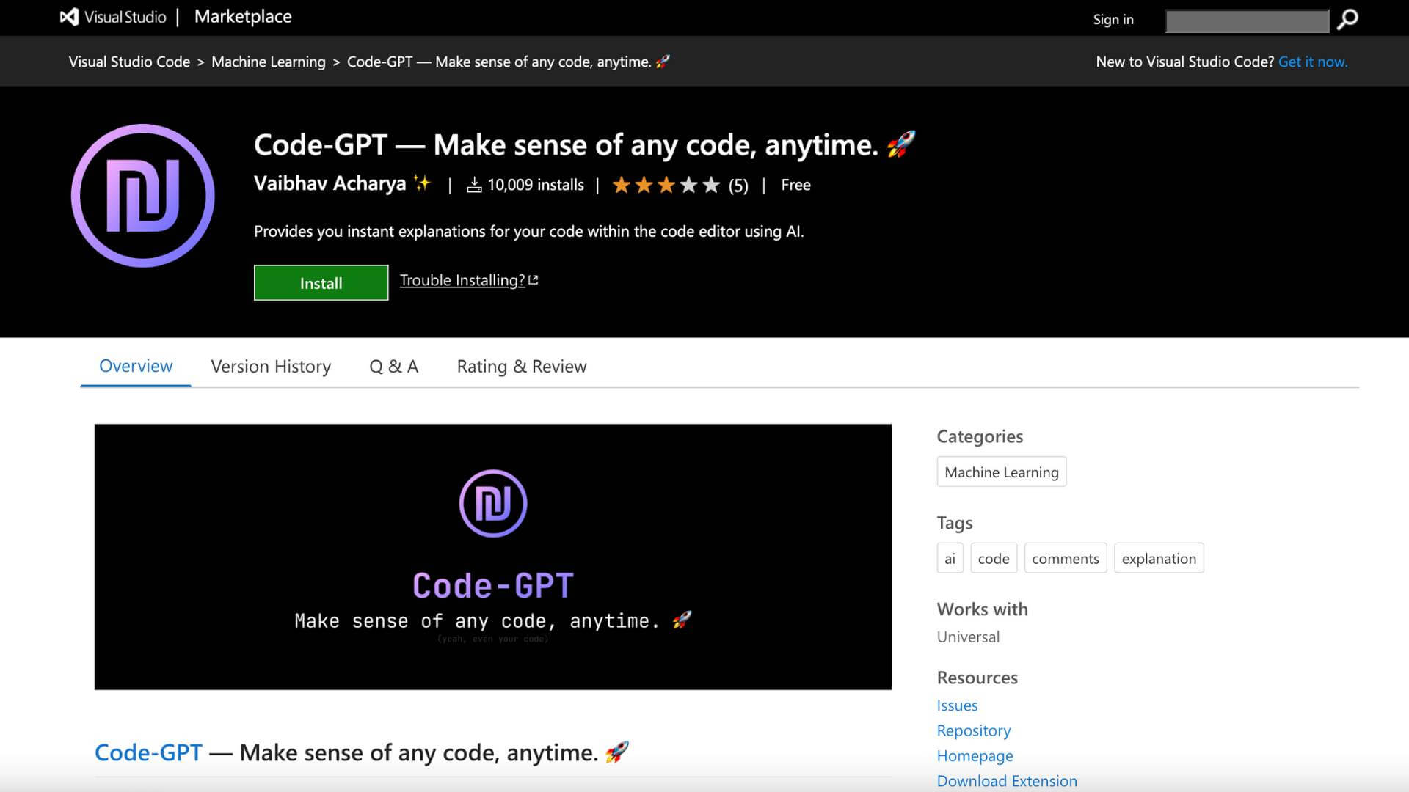Open the Issues link under Resources

coord(957,705)
